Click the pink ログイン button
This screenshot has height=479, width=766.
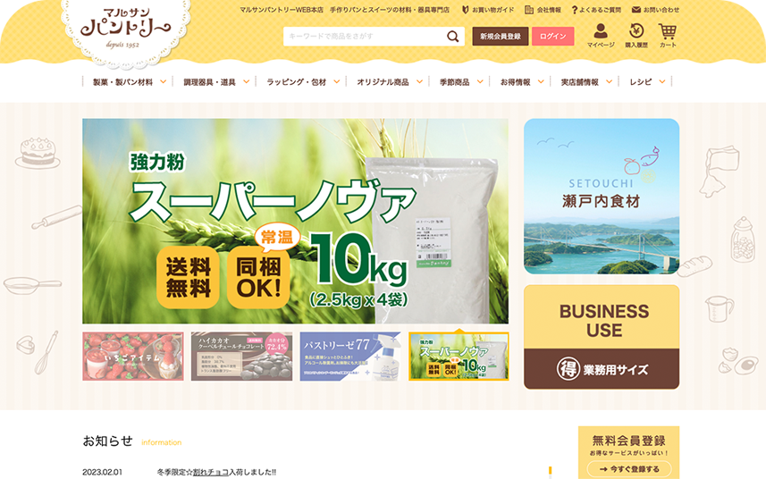(553, 36)
